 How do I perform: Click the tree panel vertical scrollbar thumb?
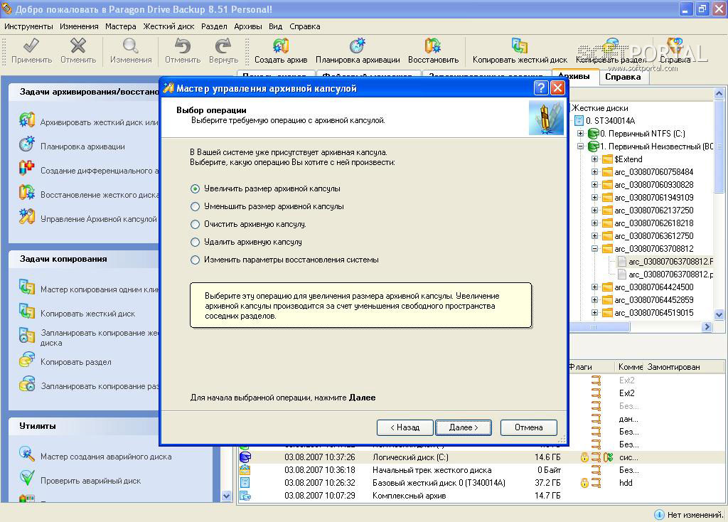[719, 146]
